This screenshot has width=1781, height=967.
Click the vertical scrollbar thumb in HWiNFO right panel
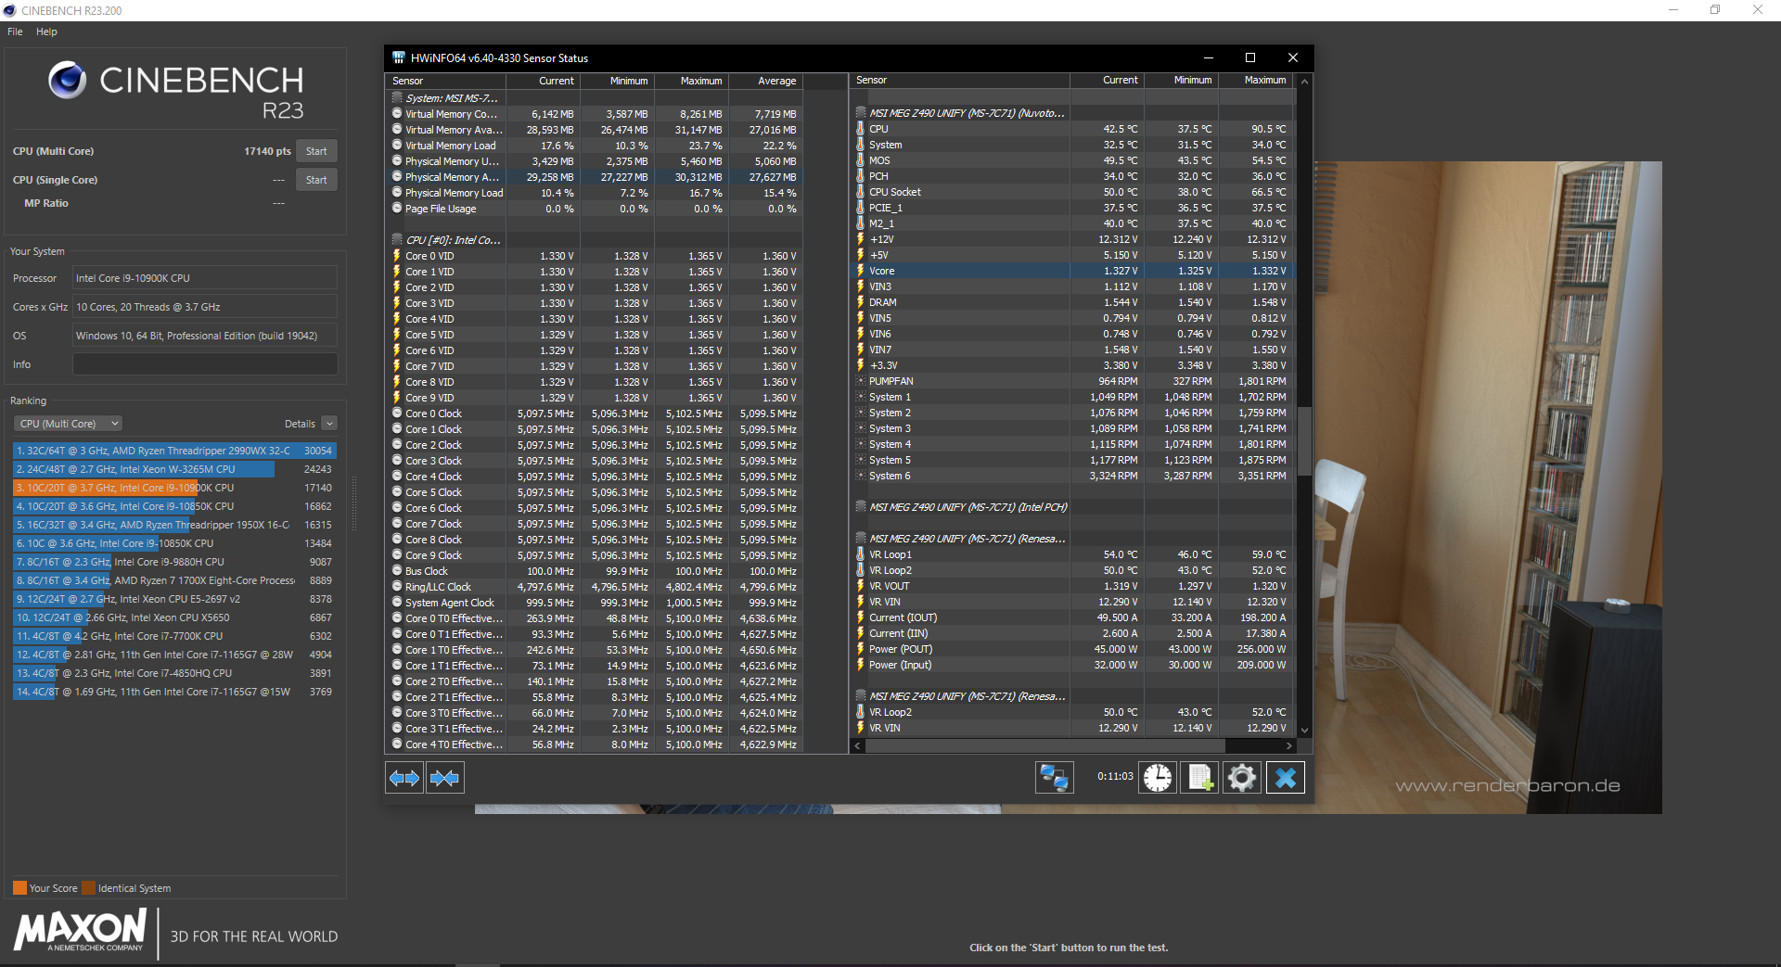[1304, 441]
